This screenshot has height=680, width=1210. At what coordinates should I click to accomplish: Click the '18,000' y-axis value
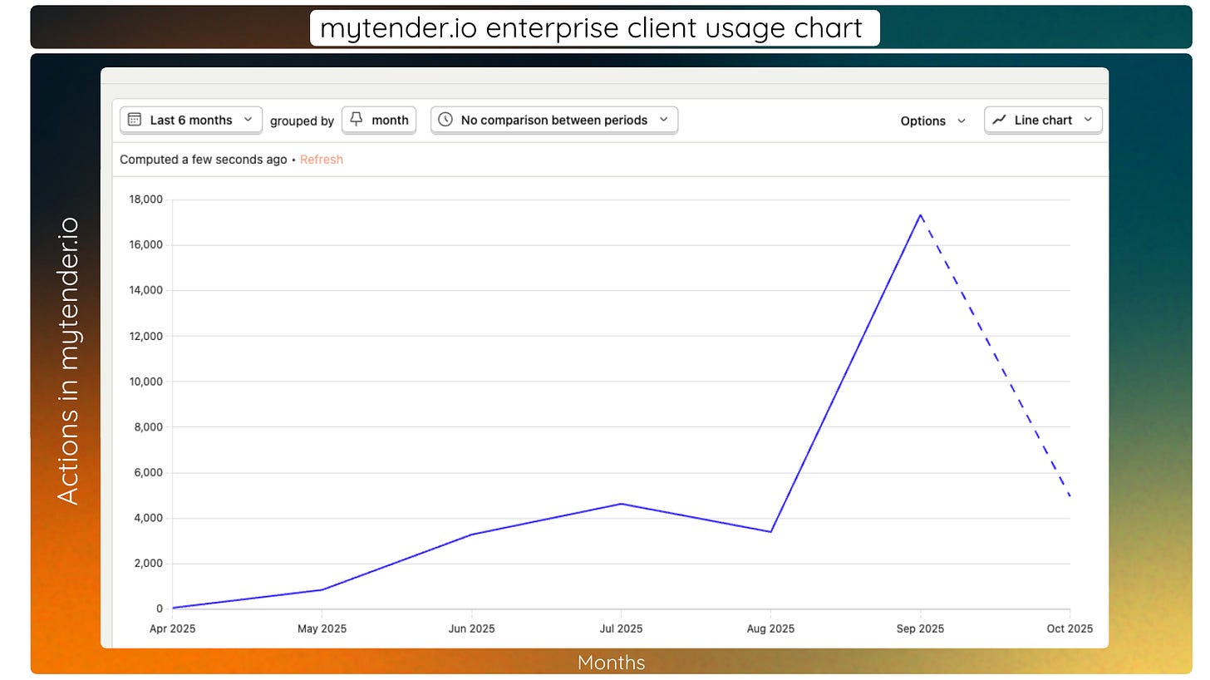(145, 200)
